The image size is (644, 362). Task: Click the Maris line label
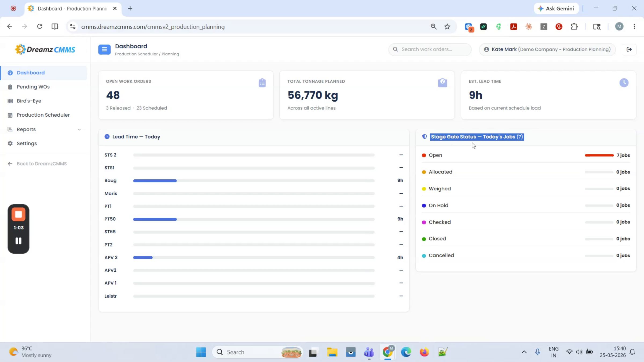pyautogui.click(x=111, y=193)
